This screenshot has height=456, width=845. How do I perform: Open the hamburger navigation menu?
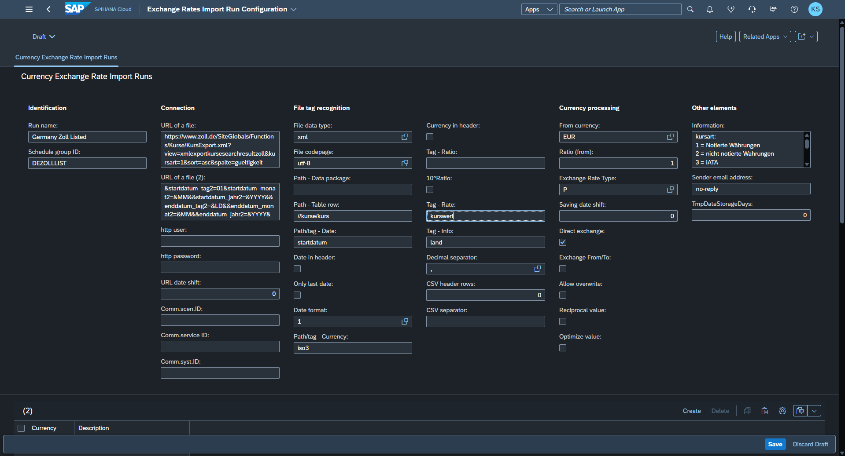tap(29, 9)
